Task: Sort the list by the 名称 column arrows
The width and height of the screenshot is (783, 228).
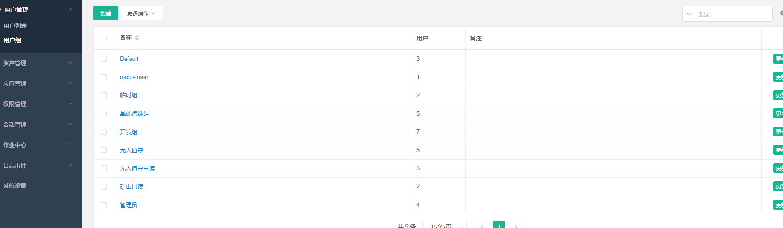Action: 137,38
